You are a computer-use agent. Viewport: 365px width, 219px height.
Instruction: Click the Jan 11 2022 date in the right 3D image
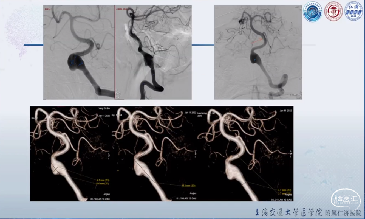(x=286, y=110)
